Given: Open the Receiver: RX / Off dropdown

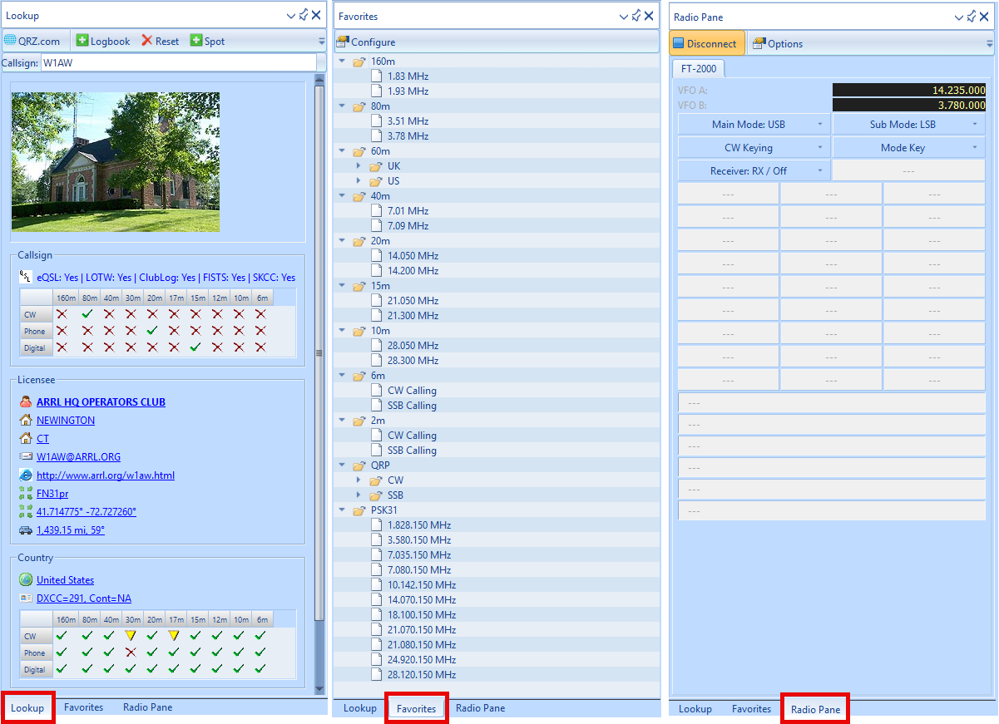Looking at the screenshot, I should tap(754, 170).
